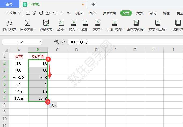Click cell B6 containing 15

pos(38,91)
